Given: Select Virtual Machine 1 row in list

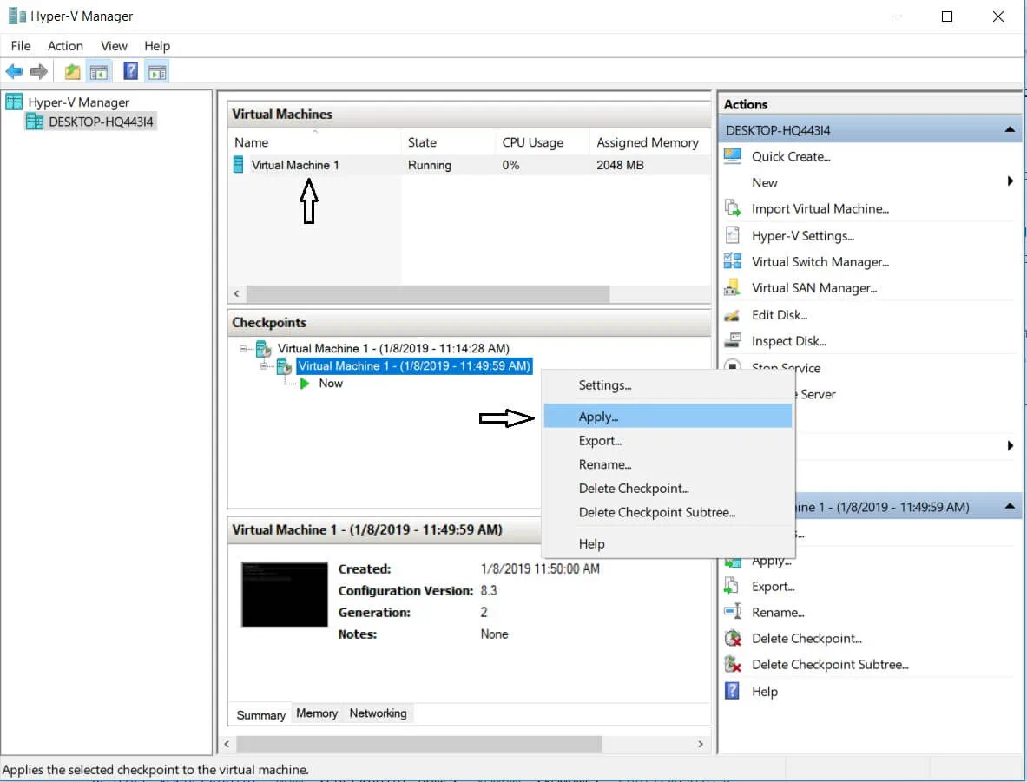Looking at the screenshot, I should click(295, 165).
